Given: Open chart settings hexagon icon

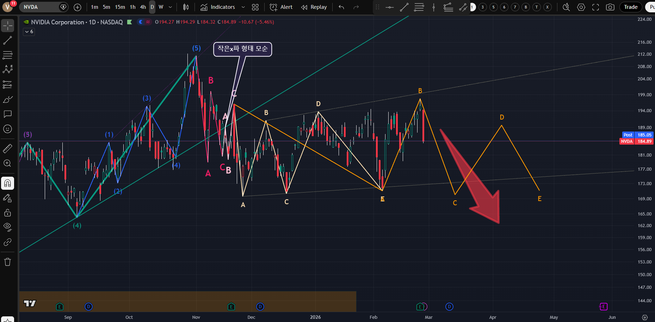Looking at the screenshot, I should coord(581,7).
